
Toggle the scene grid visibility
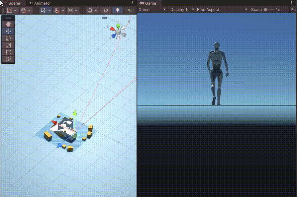click(43, 10)
